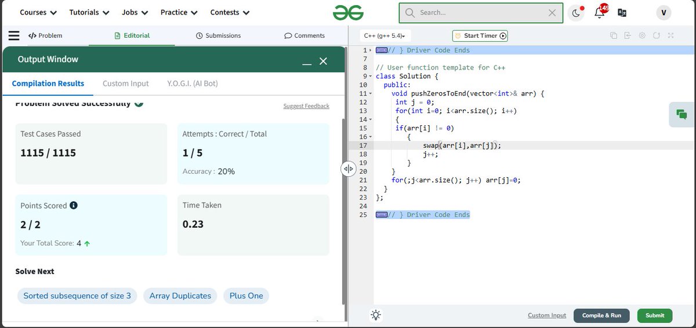This screenshot has height=328, width=696.
Task: Copy code using the copy icon
Action: tap(613, 35)
